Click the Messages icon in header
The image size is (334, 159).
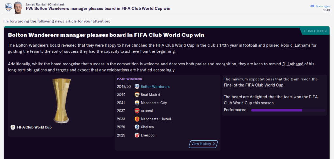point(312,6)
